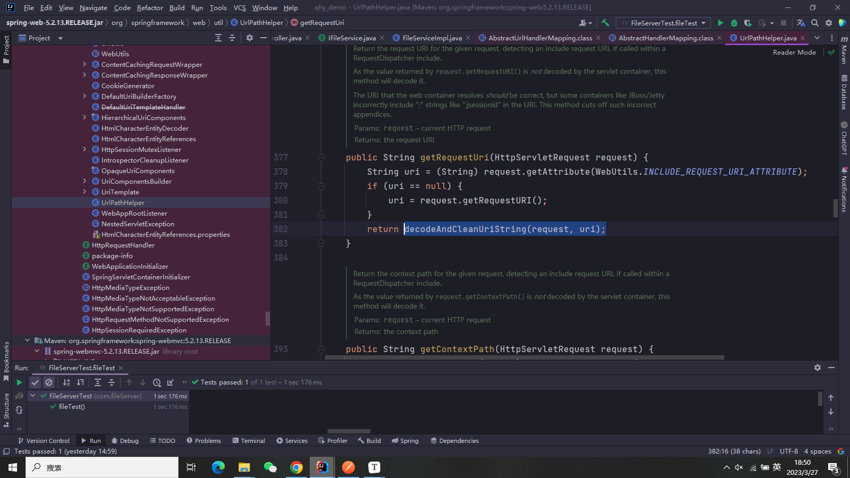Sort test results by duration
The width and height of the screenshot is (850, 478).
(80, 382)
